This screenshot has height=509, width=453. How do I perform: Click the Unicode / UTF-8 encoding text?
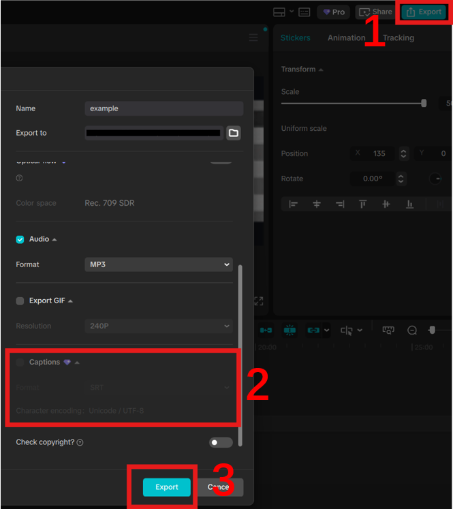point(116,411)
